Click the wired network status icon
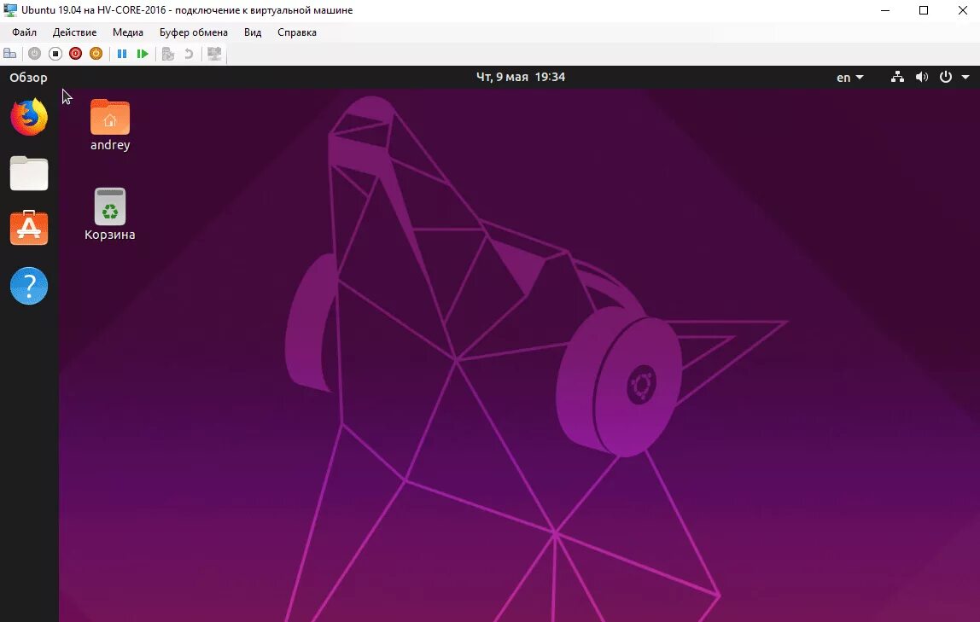980x622 pixels. [897, 77]
